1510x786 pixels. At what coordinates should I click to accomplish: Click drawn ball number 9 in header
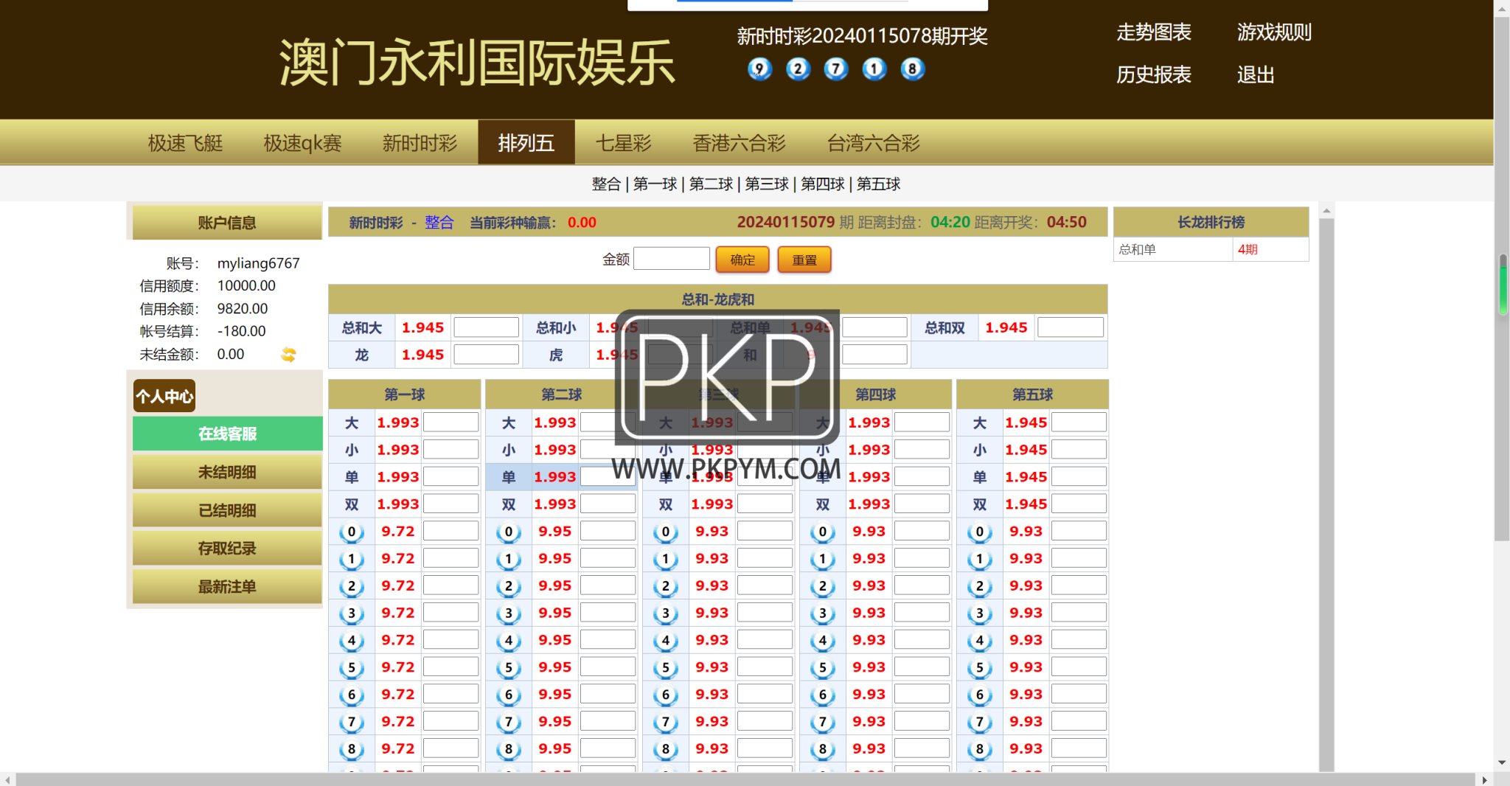(759, 69)
